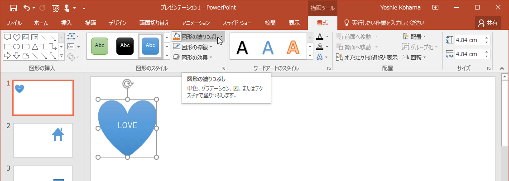Increase shape height with up stepper
Viewport: 509px width, 181px height.
tap(487, 38)
